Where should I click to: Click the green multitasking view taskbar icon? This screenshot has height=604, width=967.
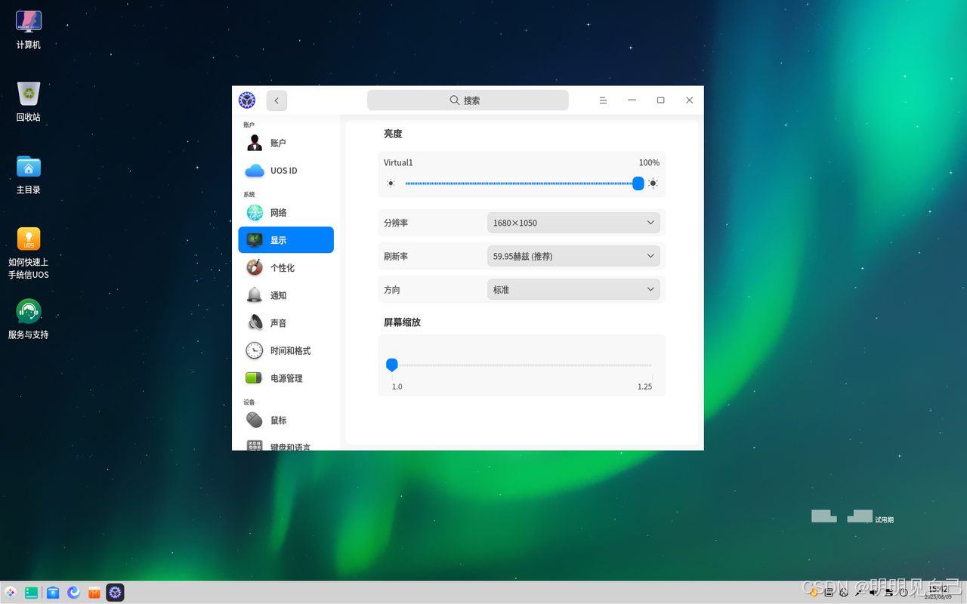pyautogui.click(x=31, y=593)
